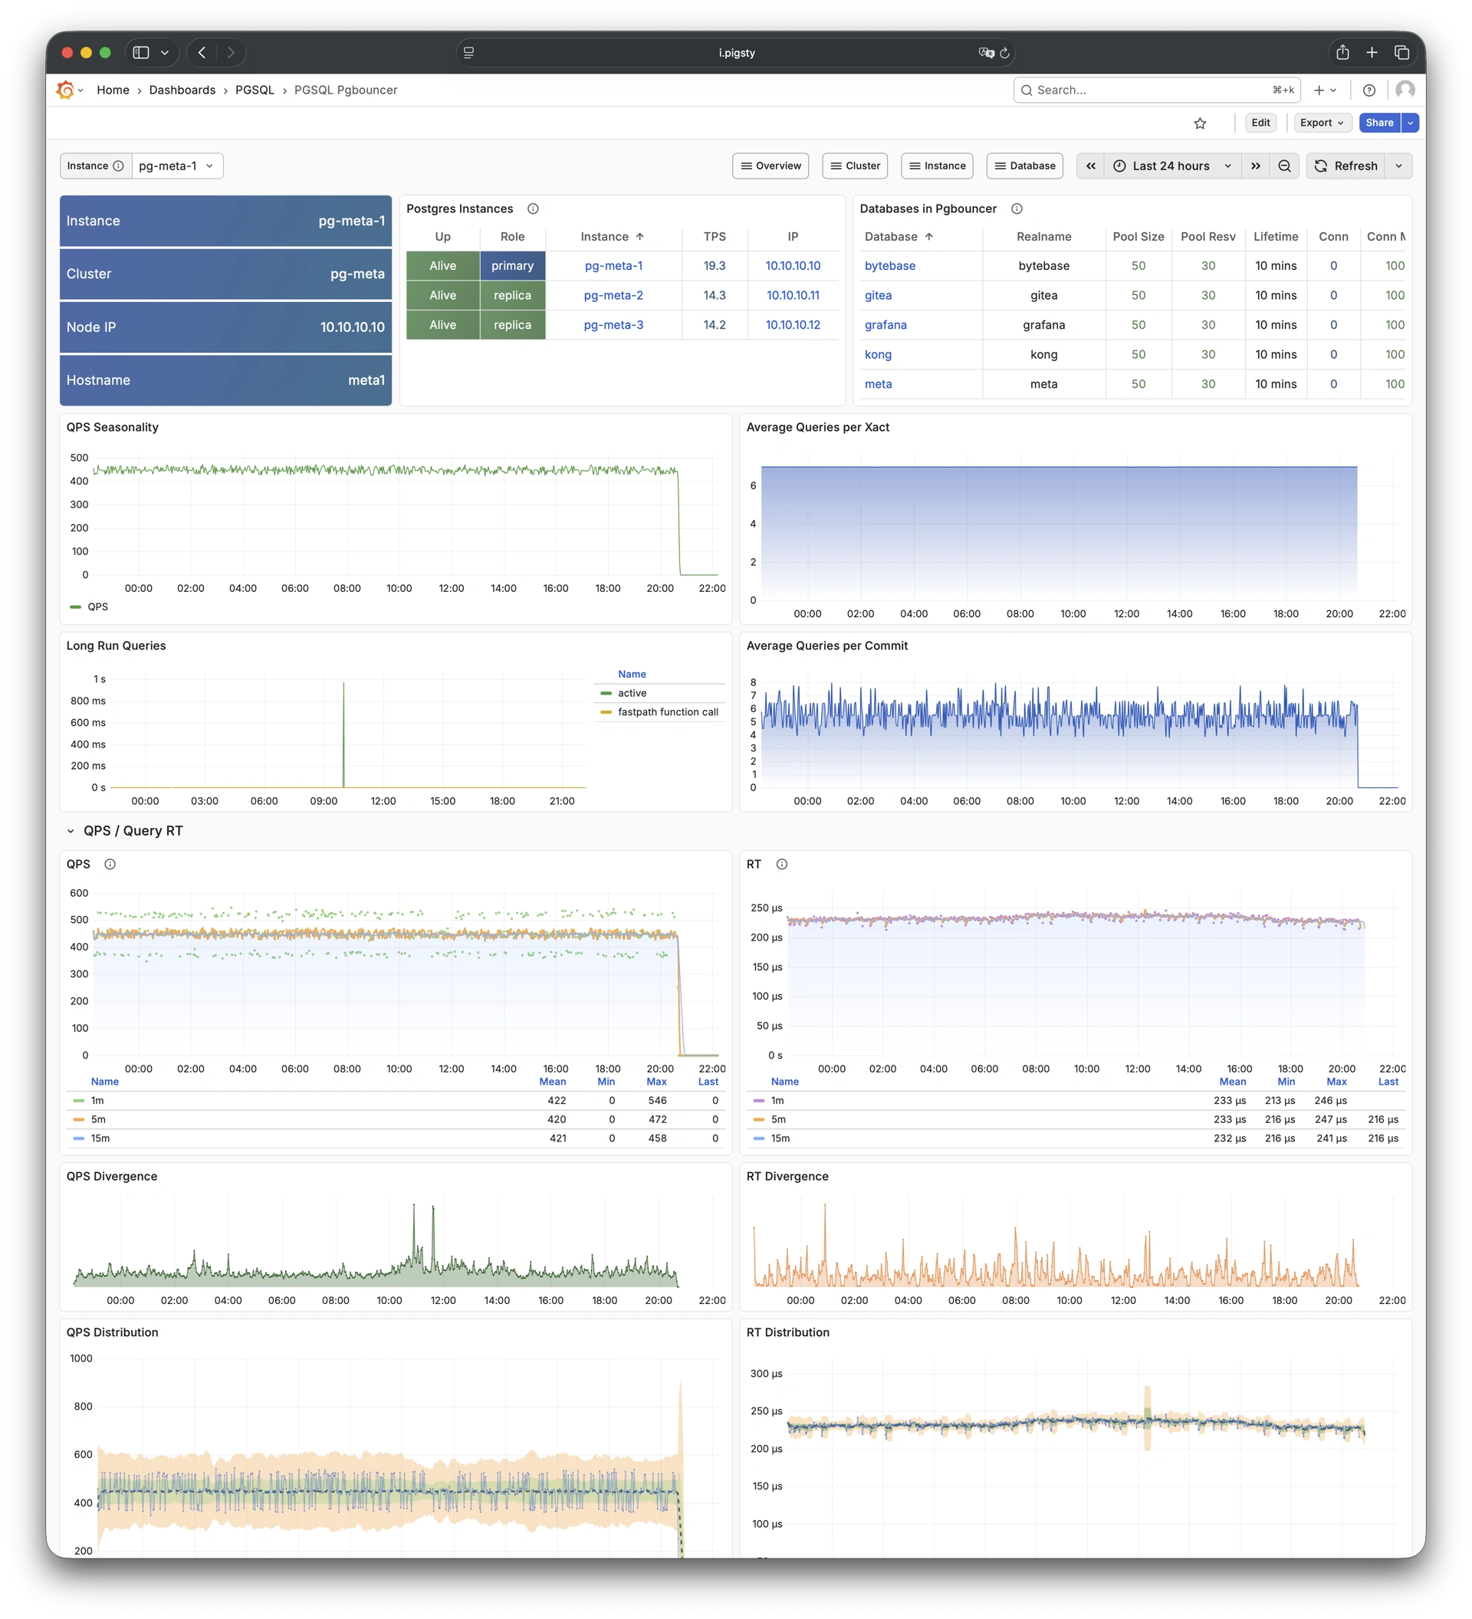Star this dashboard as favorite

(x=1200, y=123)
